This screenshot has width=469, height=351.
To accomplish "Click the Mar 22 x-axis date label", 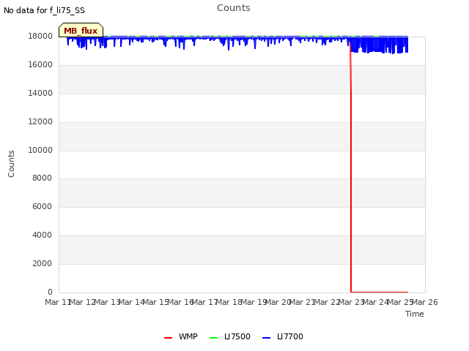I will coord(327,302).
